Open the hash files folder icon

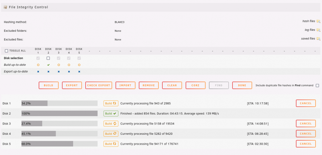pos(318,21)
